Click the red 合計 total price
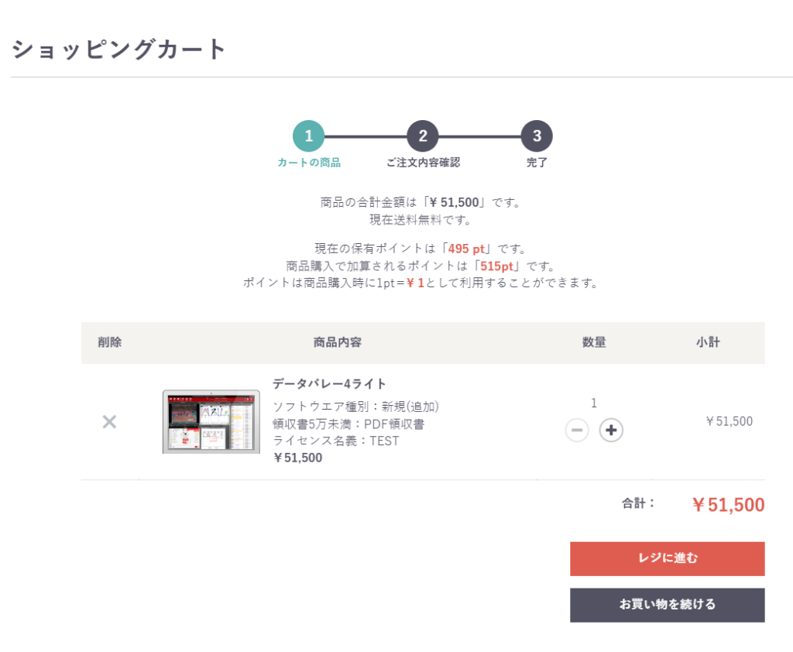793x652 pixels. pyautogui.click(x=728, y=505)
